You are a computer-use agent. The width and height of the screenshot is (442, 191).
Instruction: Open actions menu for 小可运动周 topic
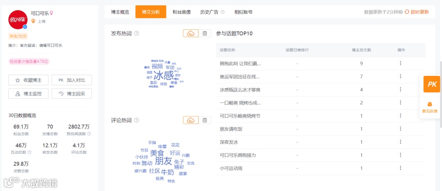pos(400,168)
